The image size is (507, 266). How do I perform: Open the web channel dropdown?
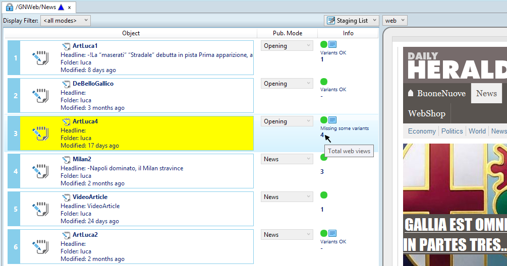[x=395, y=21]
